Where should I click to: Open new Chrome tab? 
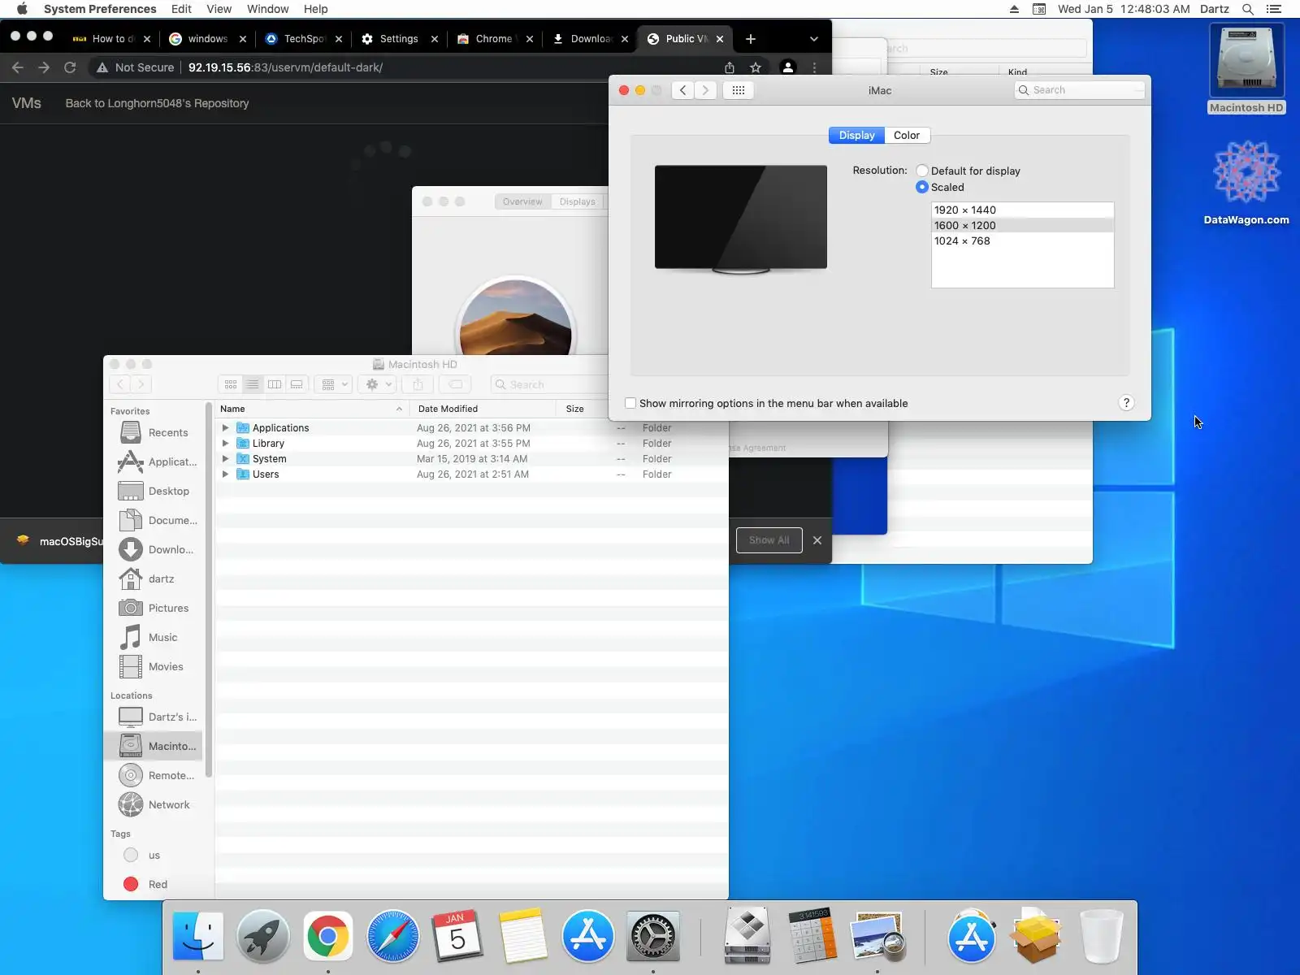[x=750, y=39]
